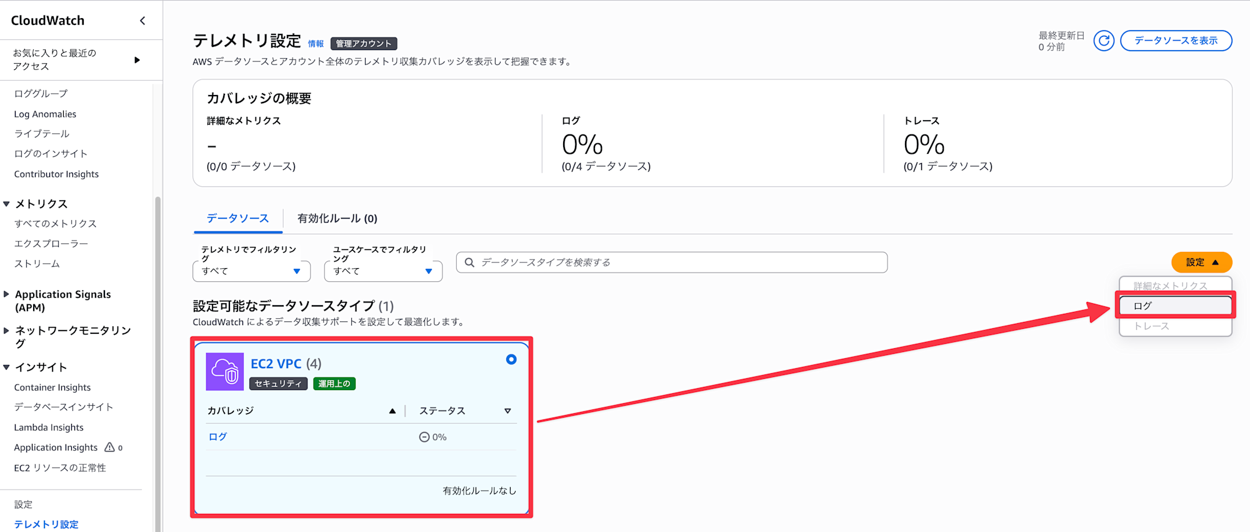The image size is (1250, 532).
Task: Collapse the CloudWatch sidebar with the chevron
Action: [x=142, y=21]
